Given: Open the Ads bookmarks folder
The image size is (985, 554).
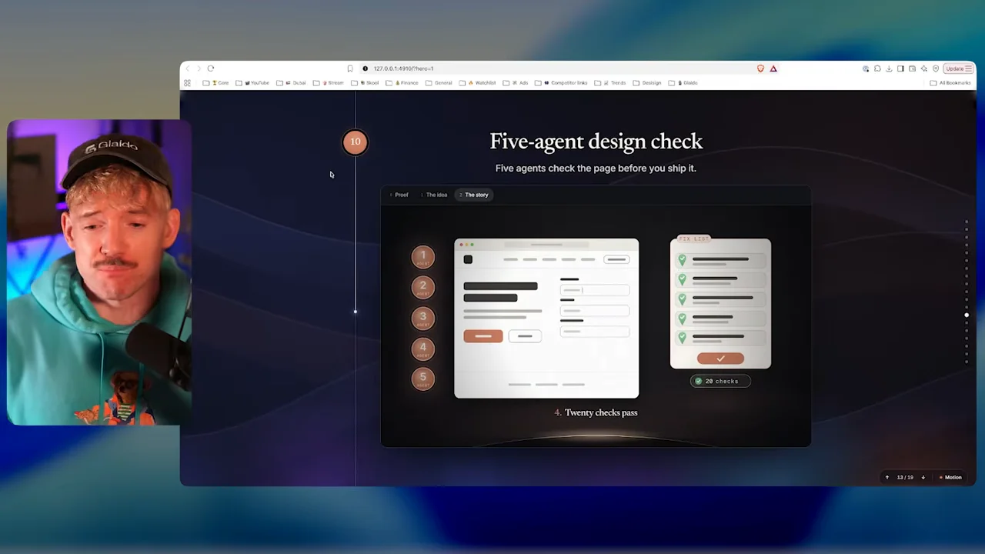Looking at the screenshot, I should tap(516, 83).
